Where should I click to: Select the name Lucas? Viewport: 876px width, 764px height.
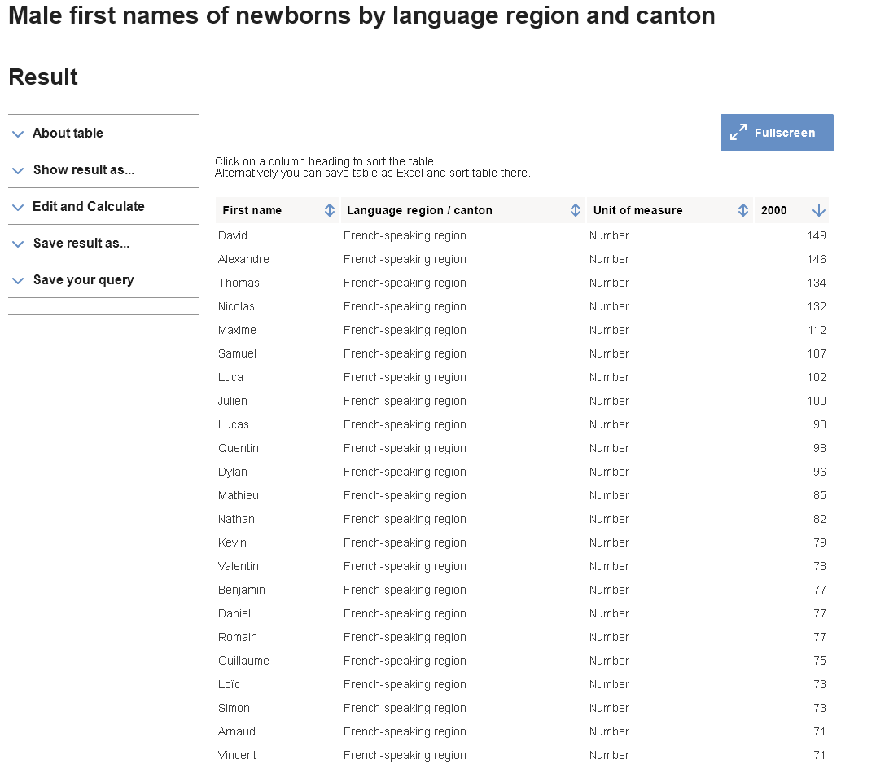(x=234, y=424)
